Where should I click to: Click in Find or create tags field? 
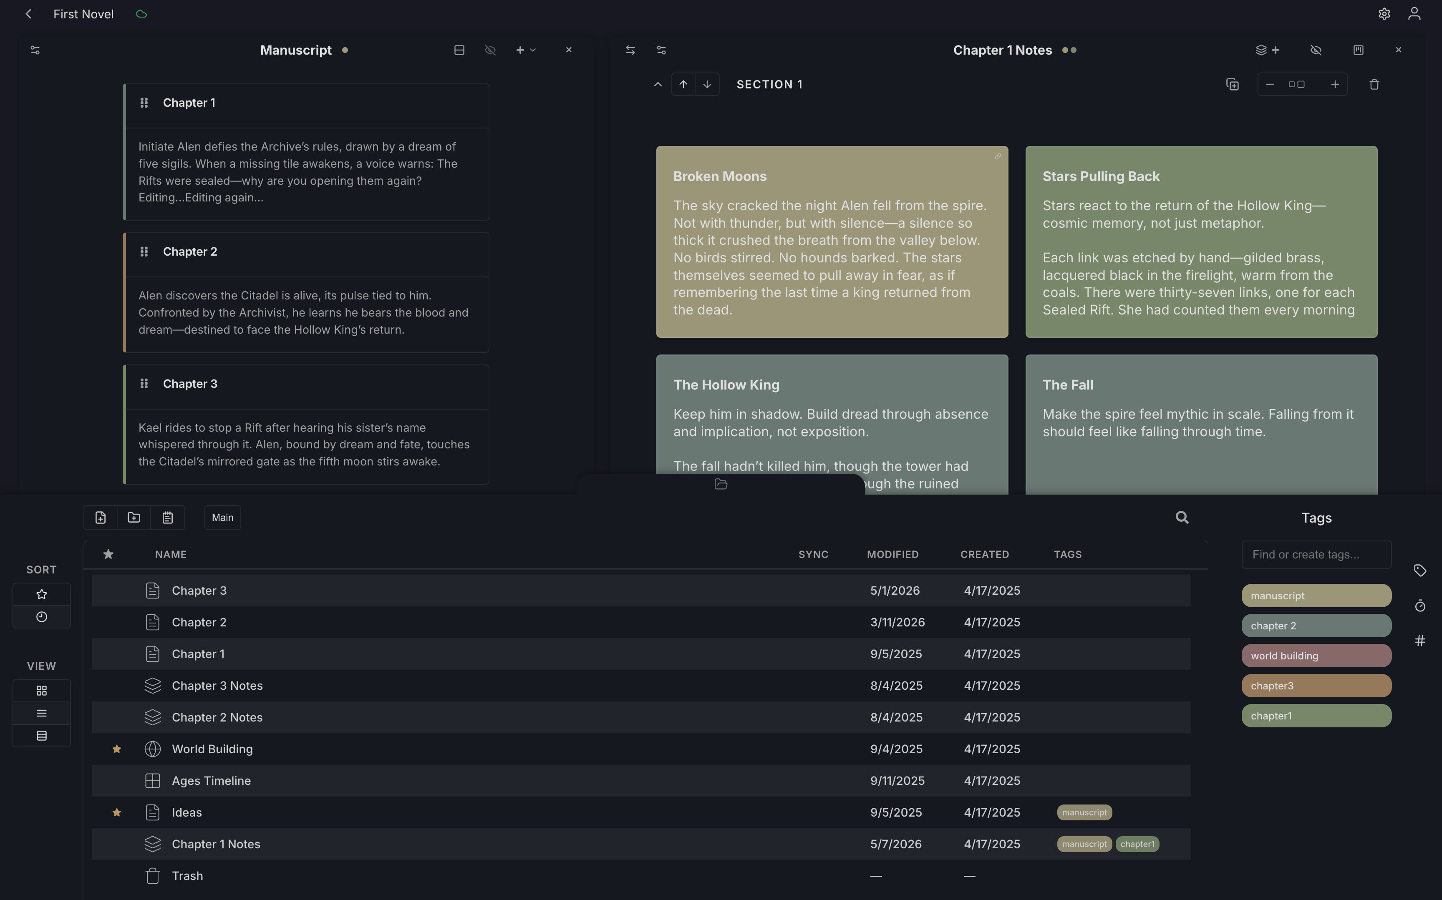click(1316, 555)
